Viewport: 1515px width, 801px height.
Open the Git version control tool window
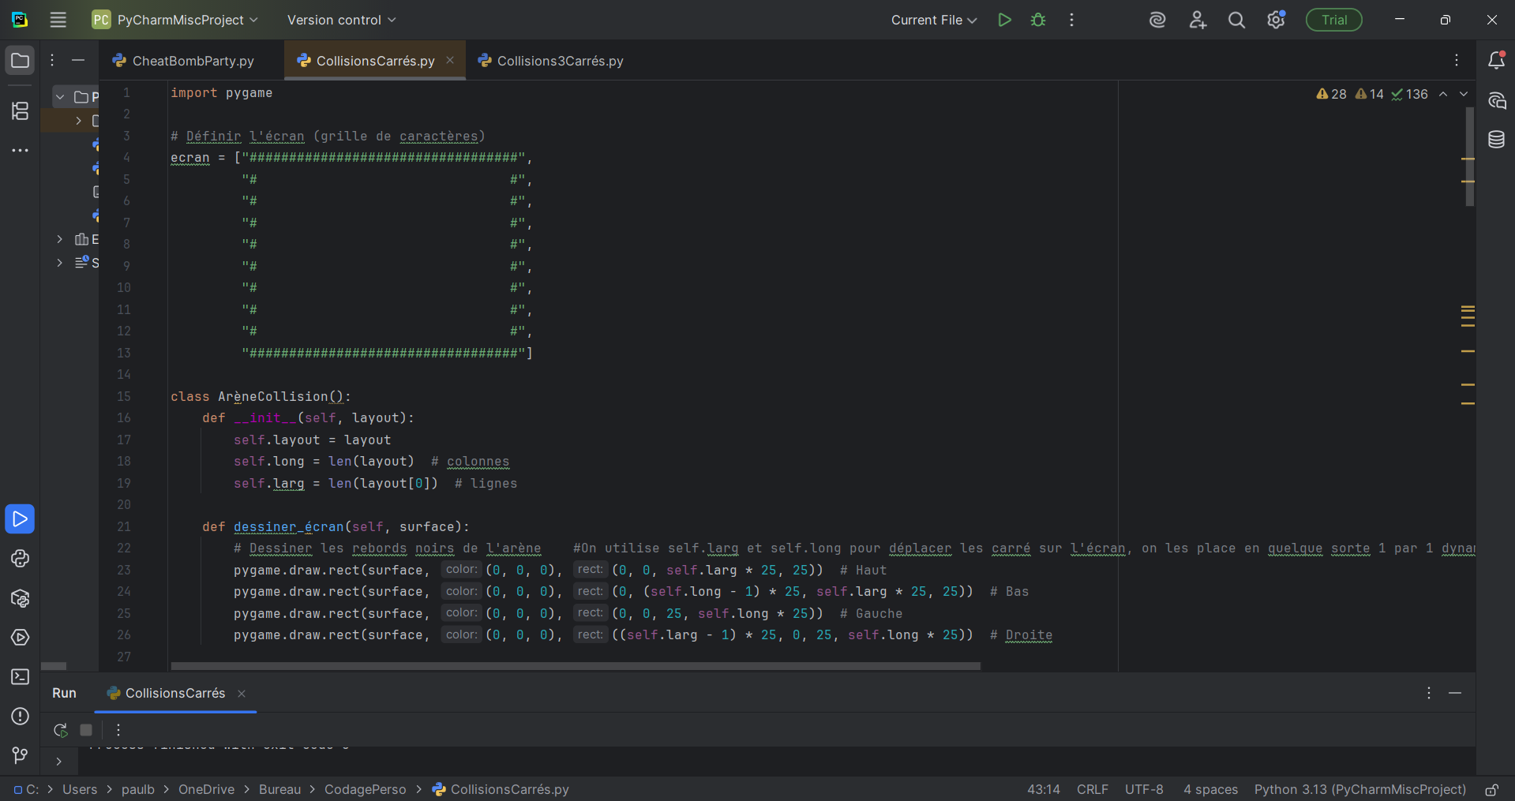click(20, 756)
